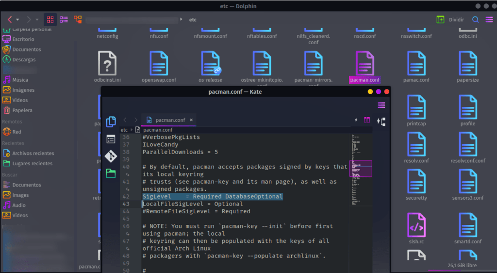Select the highlighted pacman.conf file icon

[365, 64]
